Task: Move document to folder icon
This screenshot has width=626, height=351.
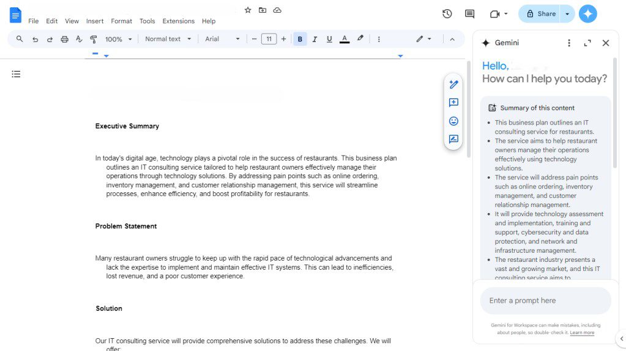Action: [263, 10]
